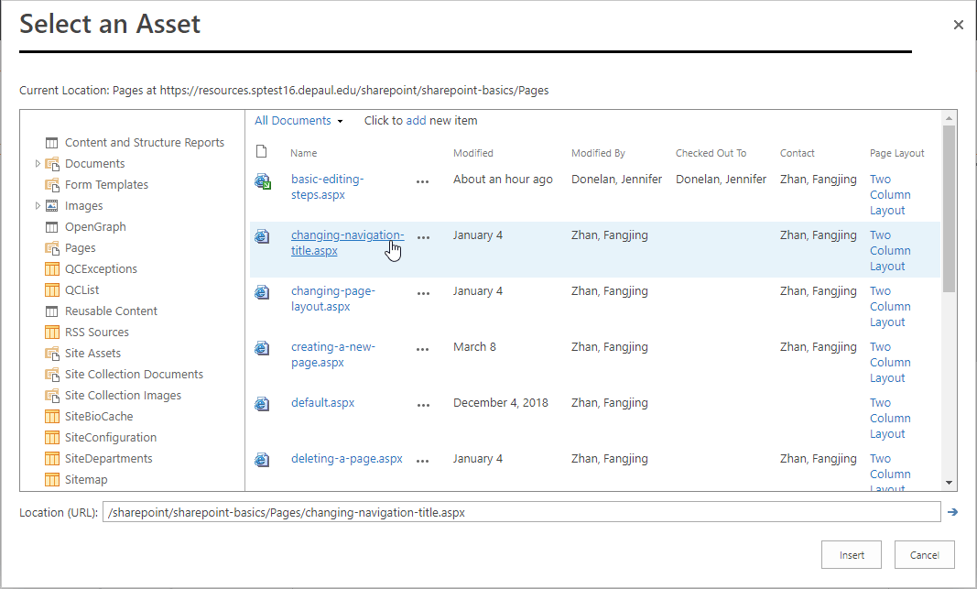This screenshot has height=589, width=977.
Task: Click the Site Assets library icon
Action: (x=52, y=354)
